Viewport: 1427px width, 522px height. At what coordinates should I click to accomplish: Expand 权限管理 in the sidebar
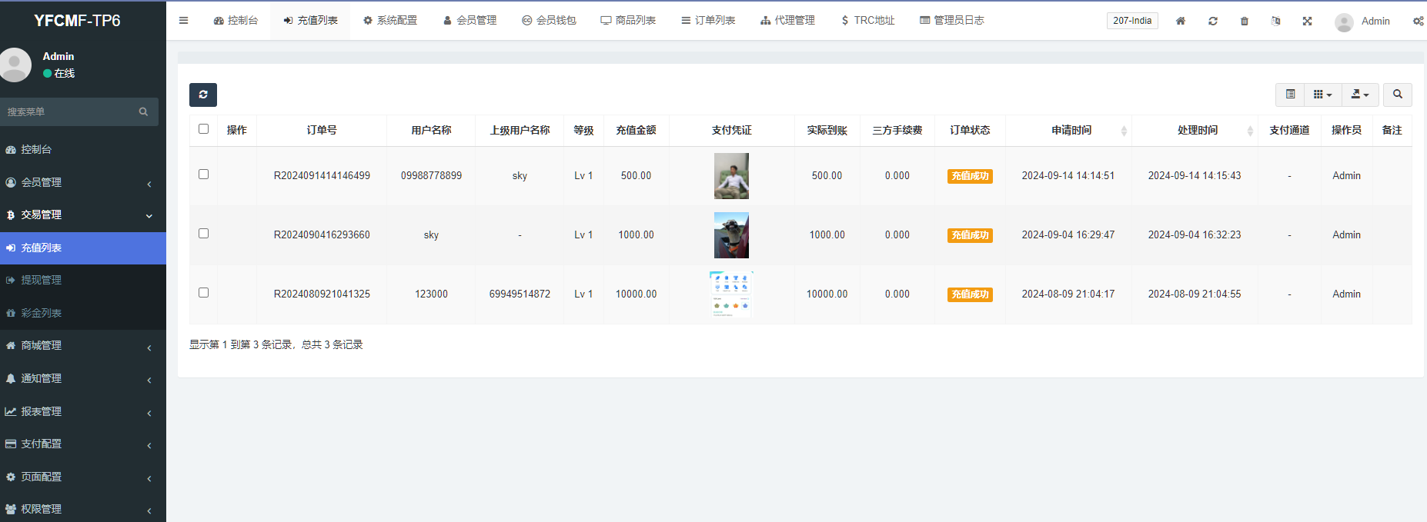pos(83,509)
